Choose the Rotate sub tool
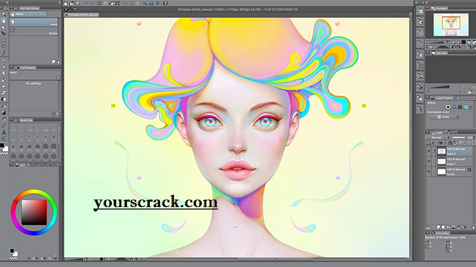Viewport: 476px width, 267px height. (34, 33)
